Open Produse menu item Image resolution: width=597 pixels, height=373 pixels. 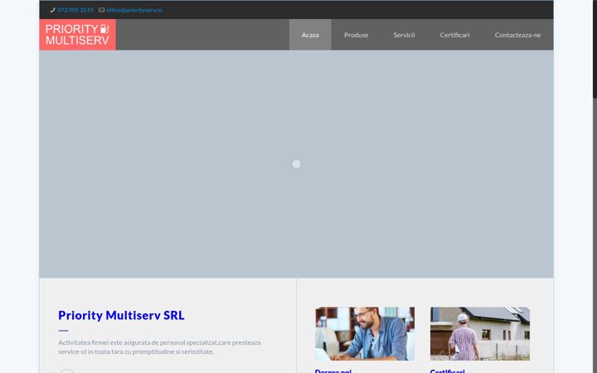click(x=356, y=35)
